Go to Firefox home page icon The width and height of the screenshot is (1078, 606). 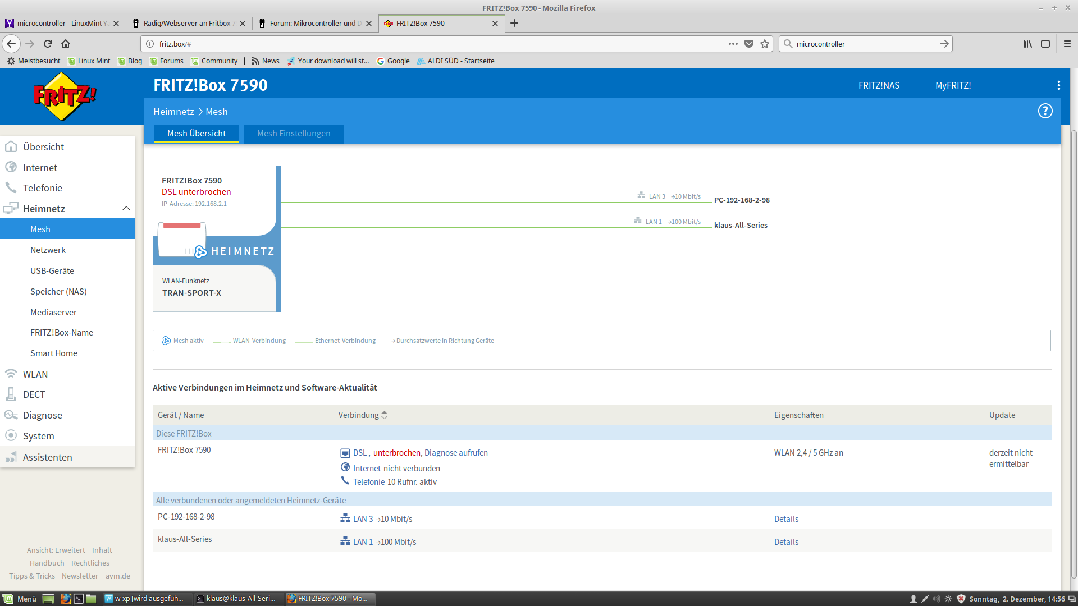tap(66, 44)
